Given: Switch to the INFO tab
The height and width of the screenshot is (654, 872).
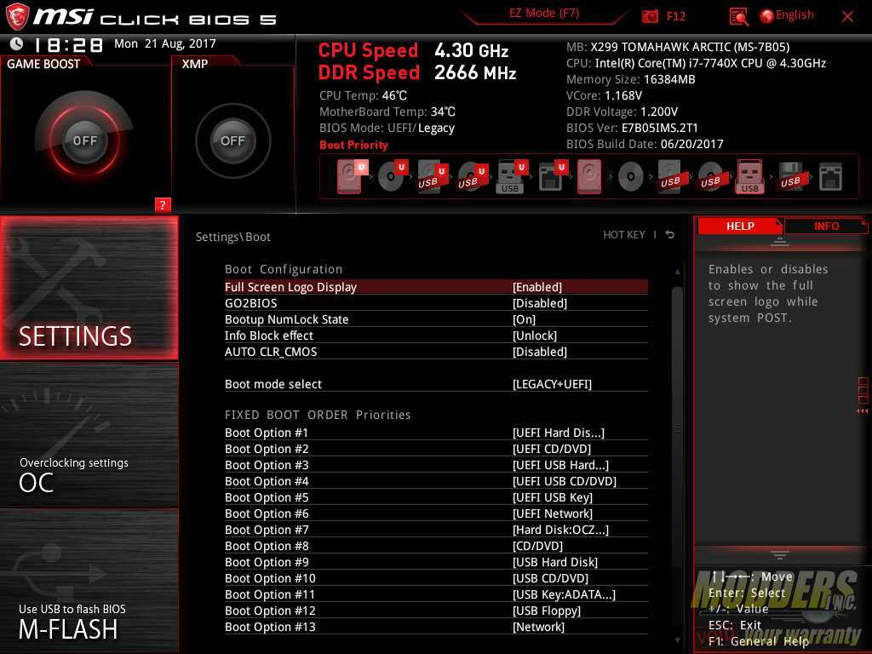Looking at the screenshot, I should click(x=826, y=226).
